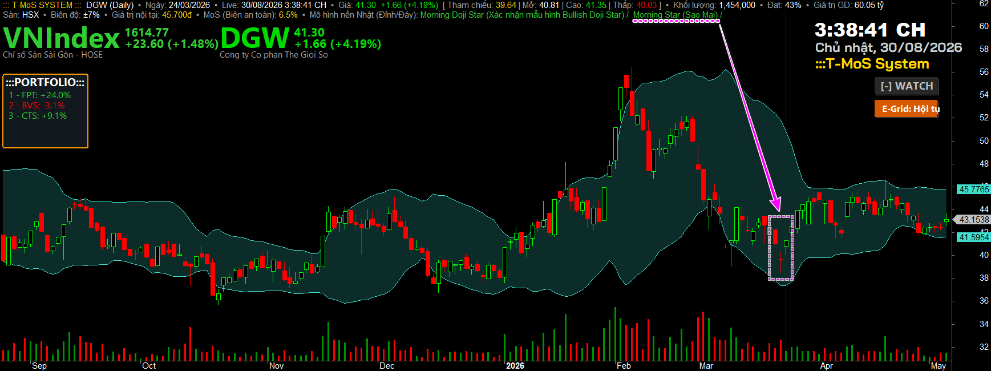Click the 'Khối lượng: 1,454,000' volume readout
This screenshot has height=371, width=991.
coord(714,5)
